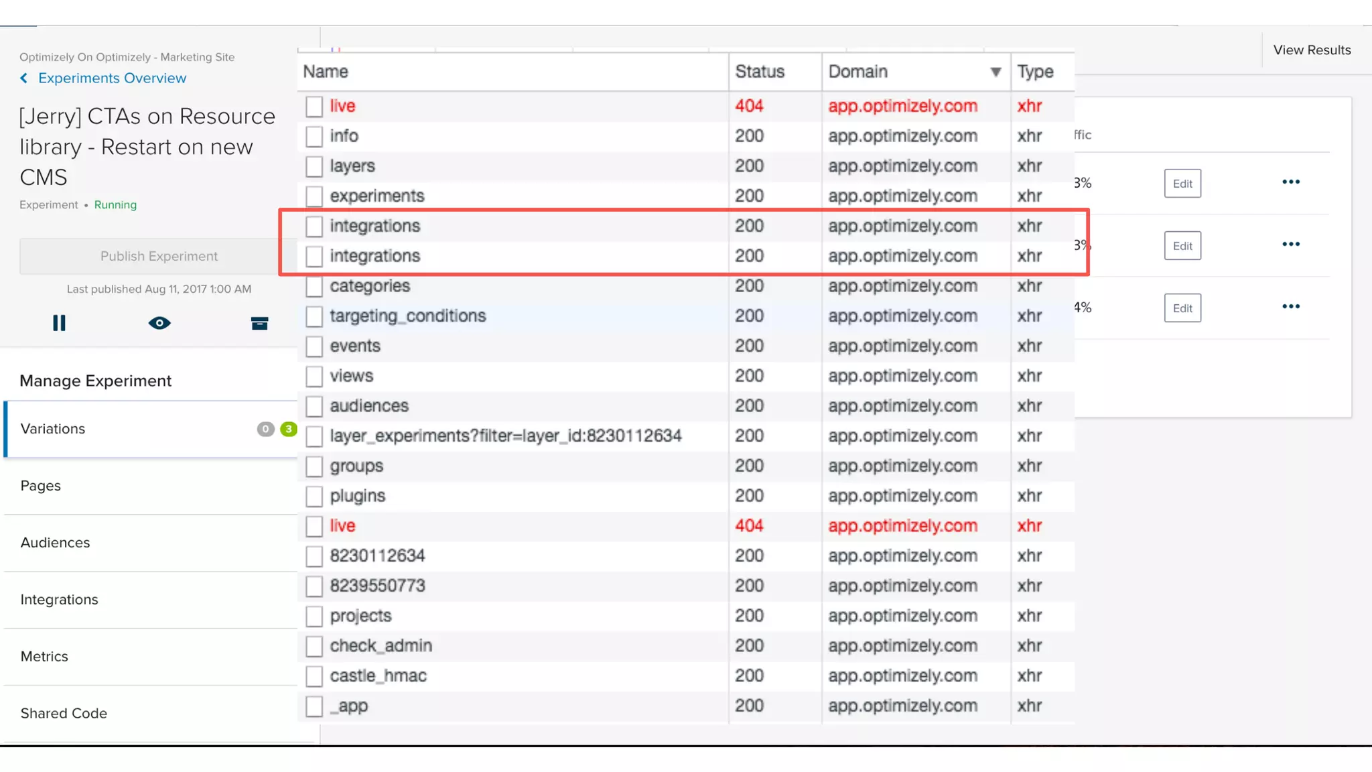Click the Status column header
Screen dimensions: 1372x772
coord(760,72)
